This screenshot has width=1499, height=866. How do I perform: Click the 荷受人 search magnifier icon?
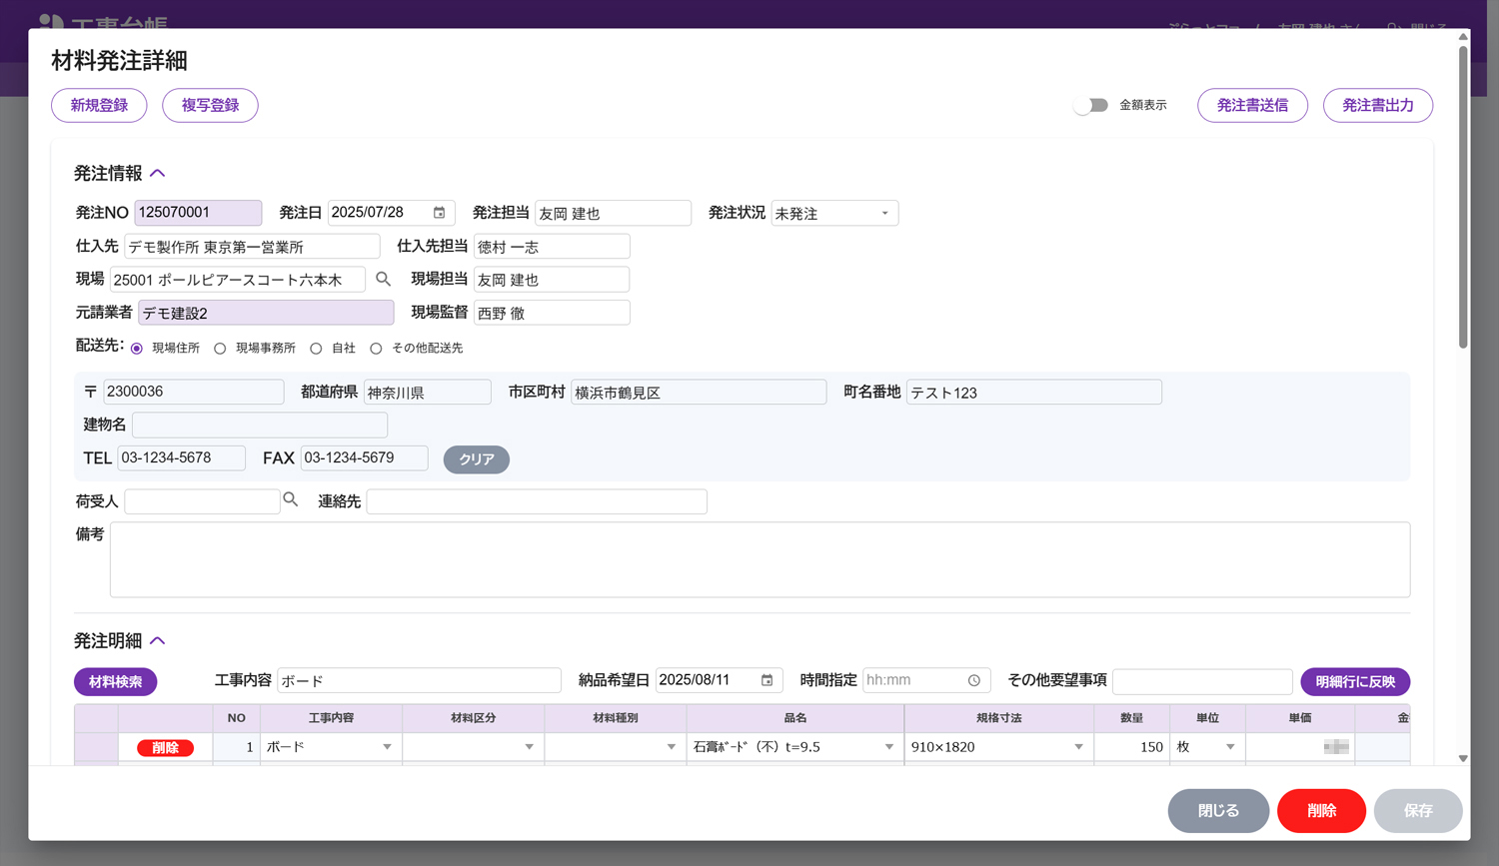click(291, 499)
